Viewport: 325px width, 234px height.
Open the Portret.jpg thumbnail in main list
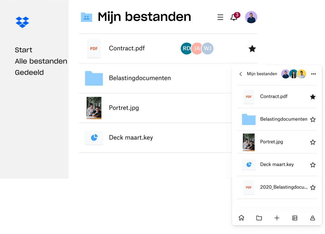[94, 108]
